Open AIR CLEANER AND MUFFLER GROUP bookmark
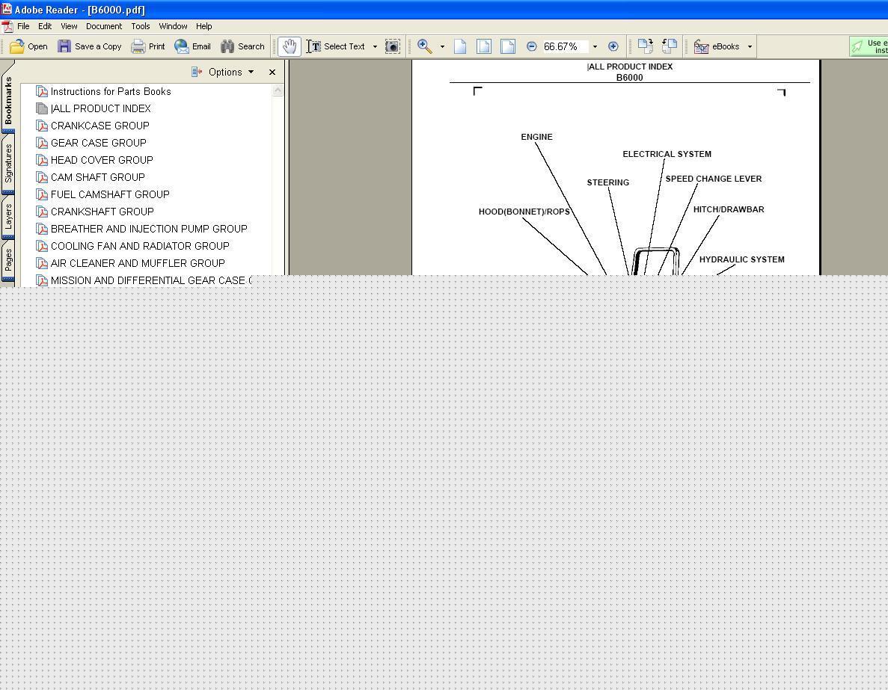The width and height of the screenshot is (888, 690). pos(138,263)
